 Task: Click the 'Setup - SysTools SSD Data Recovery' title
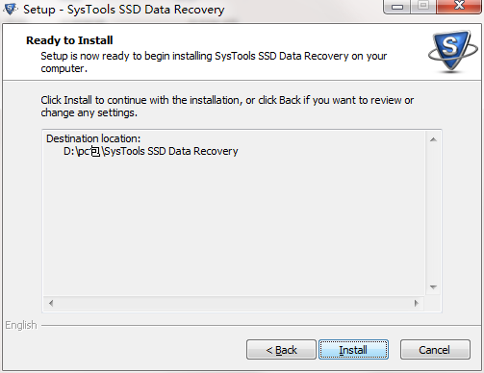pyautogui.click(x=124, y=10)
